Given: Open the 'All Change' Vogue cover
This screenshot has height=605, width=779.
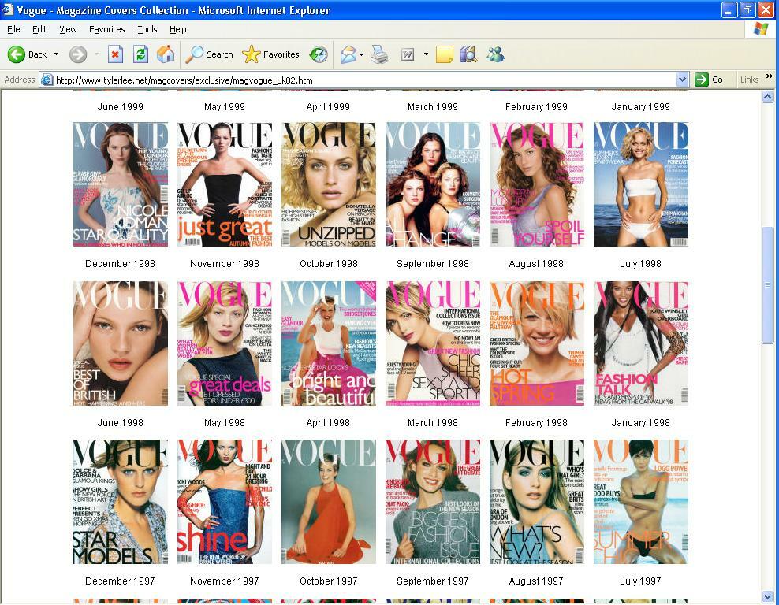Looking at the screenshot, I should [433, 184].
